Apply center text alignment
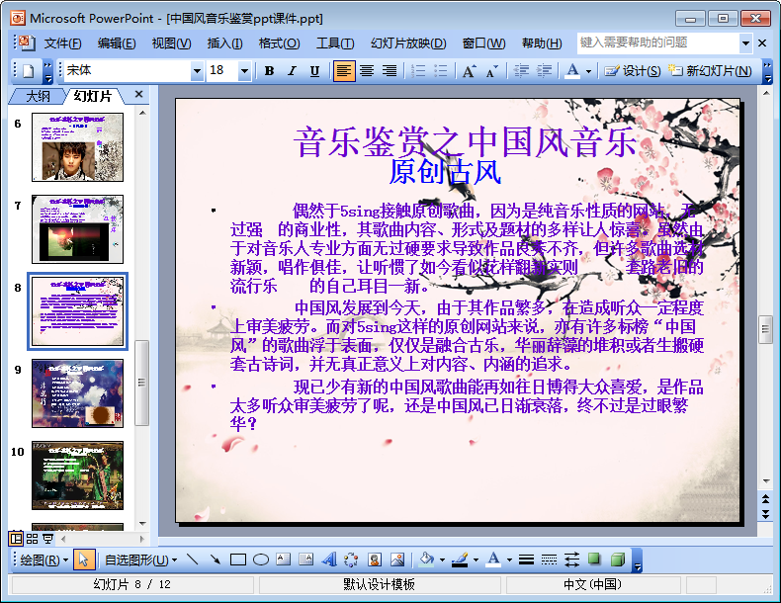The width and height of the screenshot is (781, 603). tap(367, 71)
